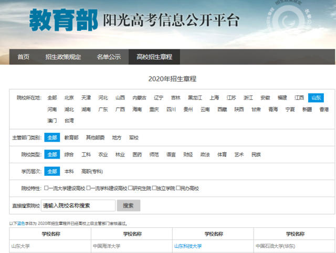Filter schools by 台湾 location
Screen dimensions: 336x253
(69, 121)
